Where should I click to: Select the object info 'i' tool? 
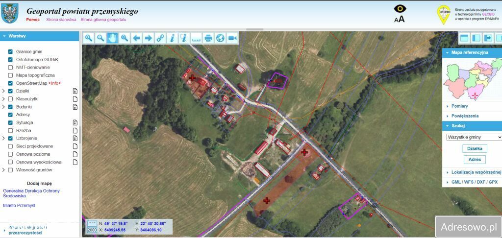tap(172, 38)
